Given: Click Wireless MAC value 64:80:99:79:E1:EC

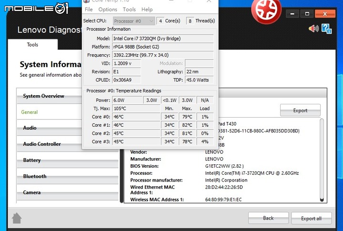Looking at the screenshot, I should [x=223, y=200].
